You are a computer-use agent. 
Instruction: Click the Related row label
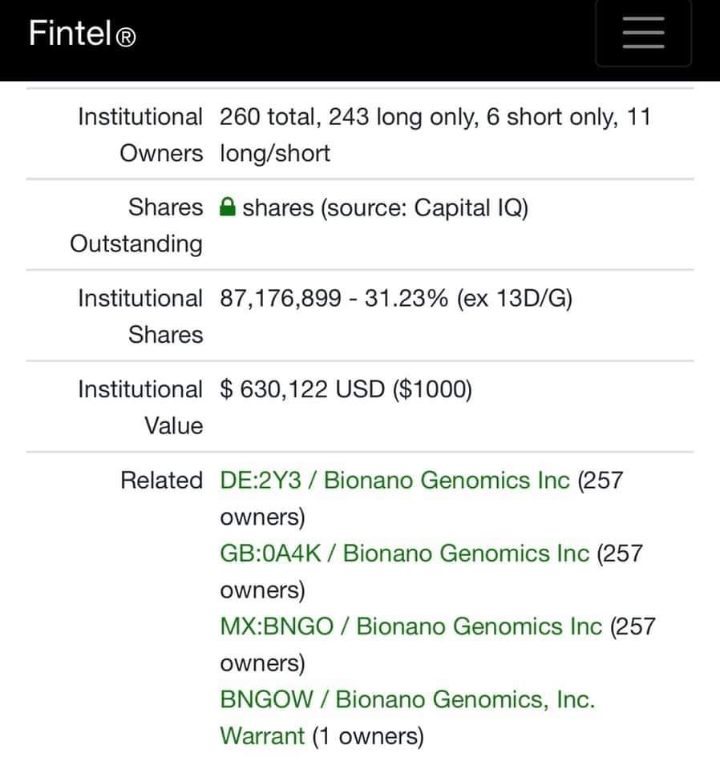pyautogui.click(x=161, y=480)
